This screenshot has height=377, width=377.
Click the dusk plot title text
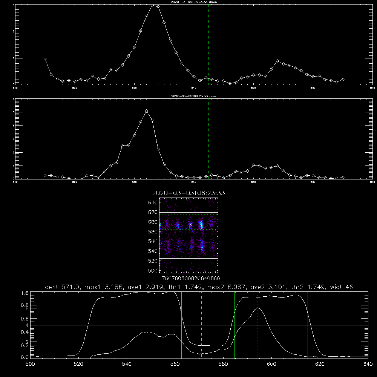pos(194,96)
